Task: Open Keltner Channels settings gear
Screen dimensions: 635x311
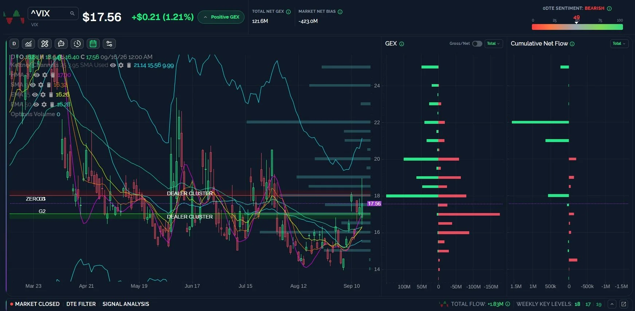Action: [x=121, y=65]
